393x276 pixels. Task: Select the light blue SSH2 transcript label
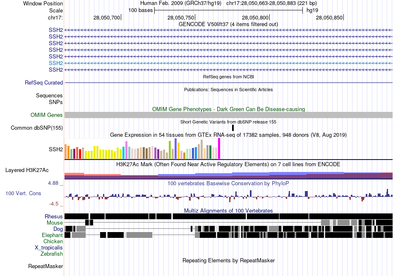tap(56, 63)
